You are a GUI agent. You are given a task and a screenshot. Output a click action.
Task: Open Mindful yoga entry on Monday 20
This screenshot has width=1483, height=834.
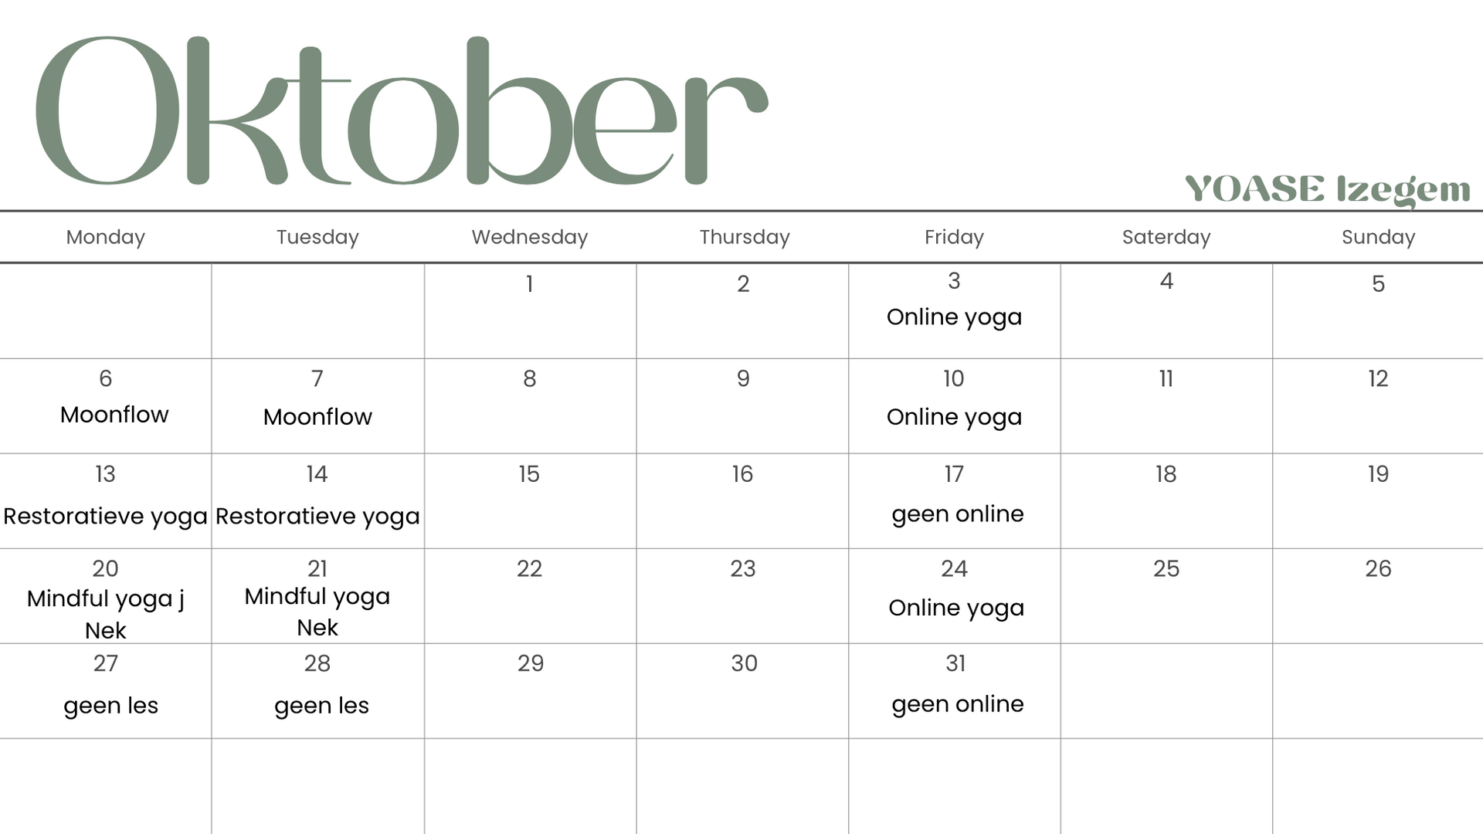[x=106, y=599]
